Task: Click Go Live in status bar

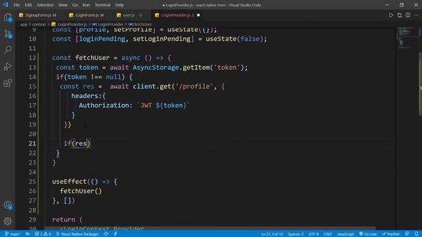Action: (x=368, y=234)
